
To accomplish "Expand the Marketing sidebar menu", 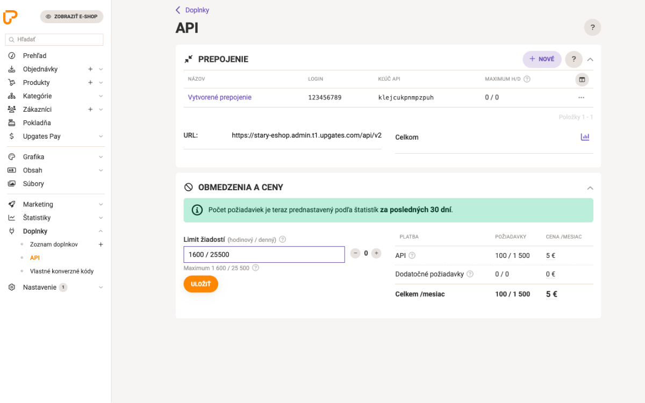I will [101, 204].
